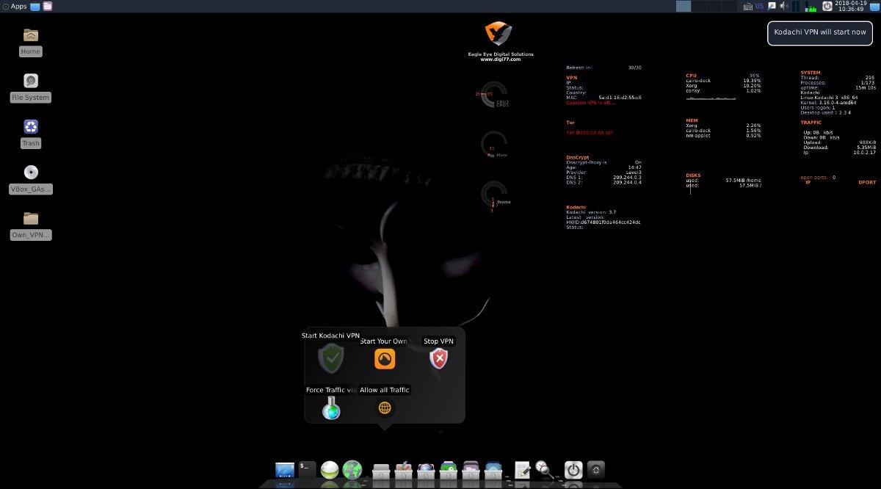Select Start Kodachi VPN green shield icon

[330, 359]
